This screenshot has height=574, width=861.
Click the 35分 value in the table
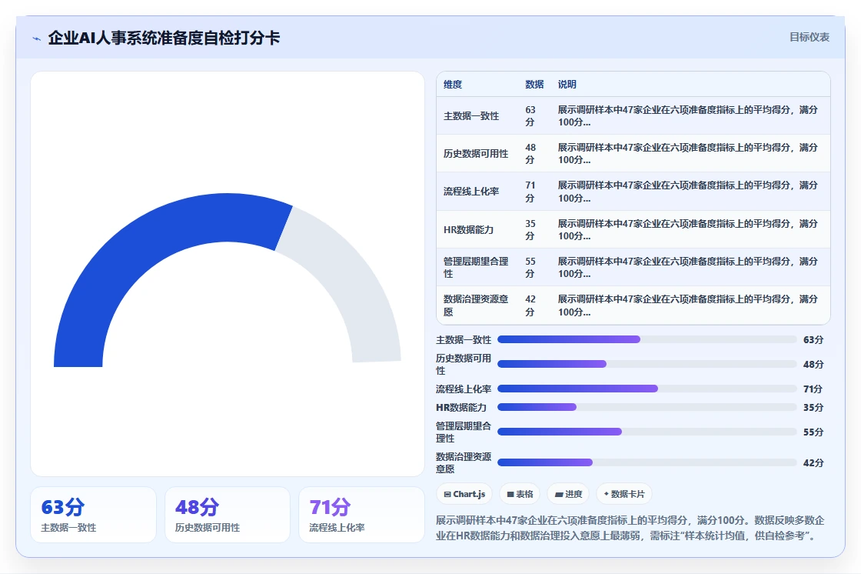530,229
